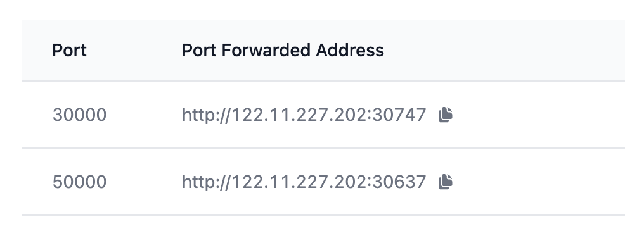Click the Port Forwarded Address column header

point(283,51)
